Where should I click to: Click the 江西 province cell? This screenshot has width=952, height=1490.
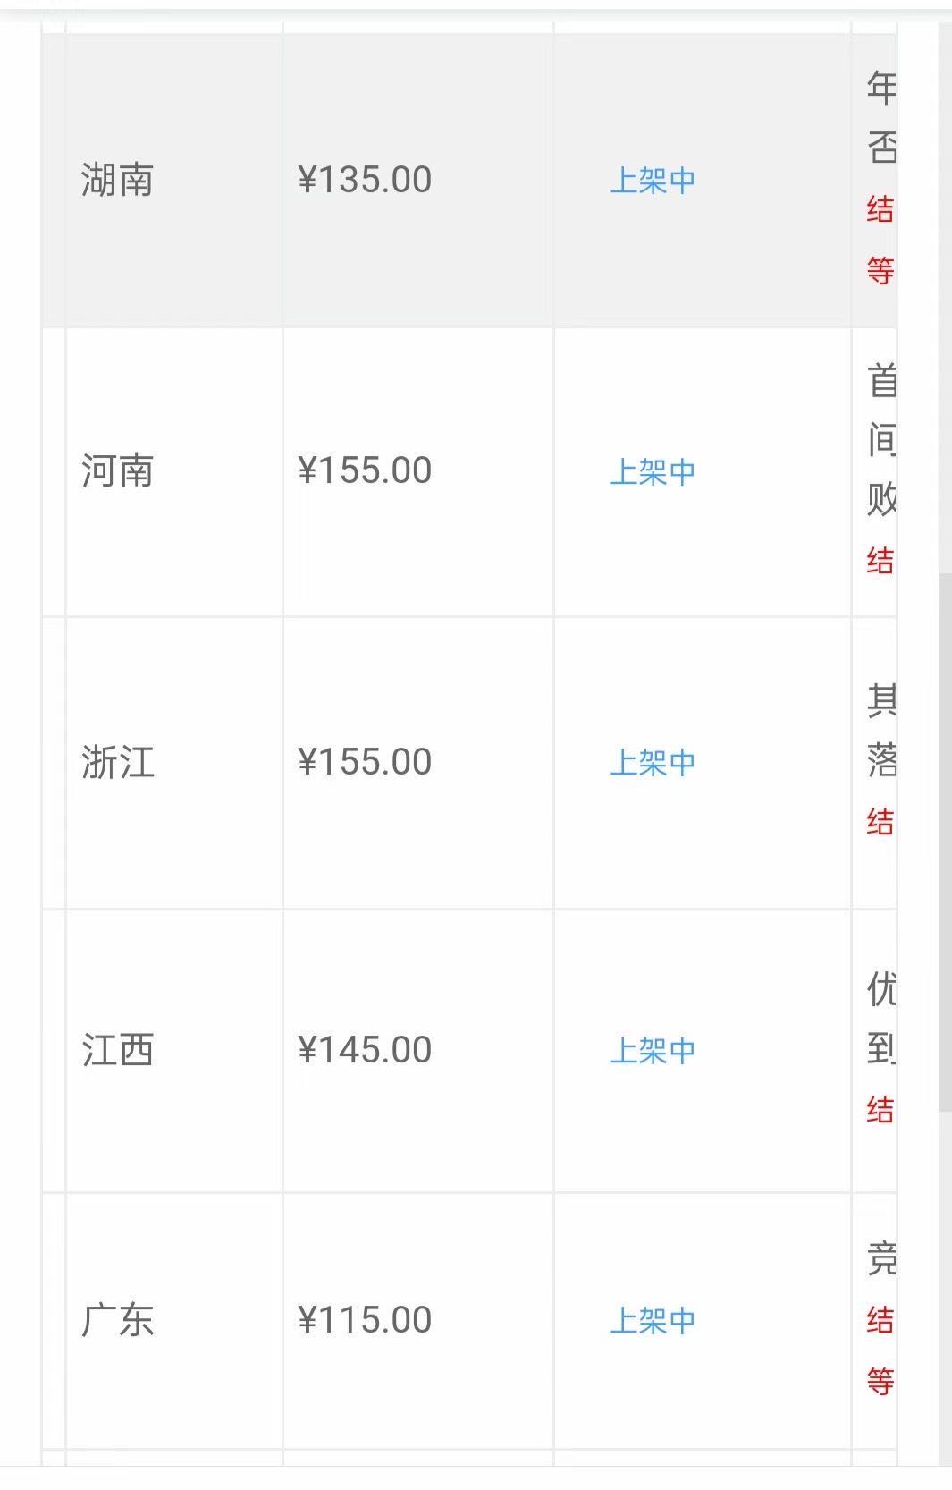click(117, 1051)
